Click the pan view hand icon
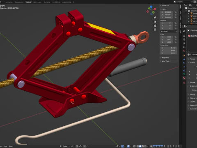 pyautogui.click(x=155, y=22)
